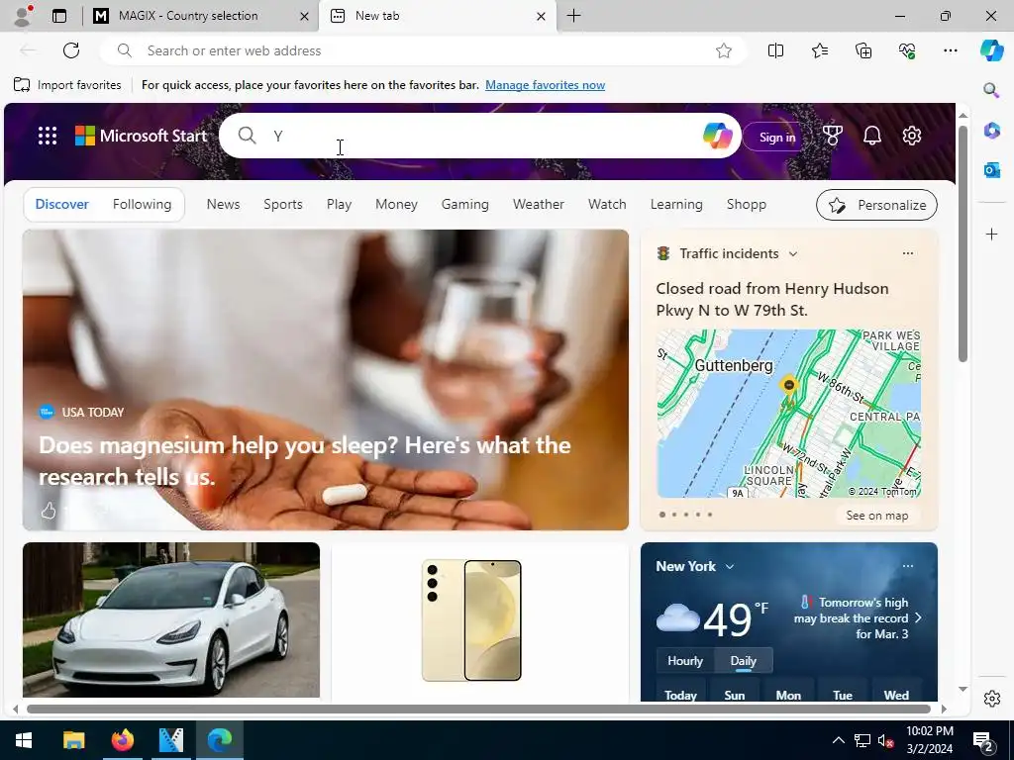Open Traffic incidents card more options
Image resolution: width=1014 pixels, height=760 pixels.
pyautogui.click(x=908, y=253)
